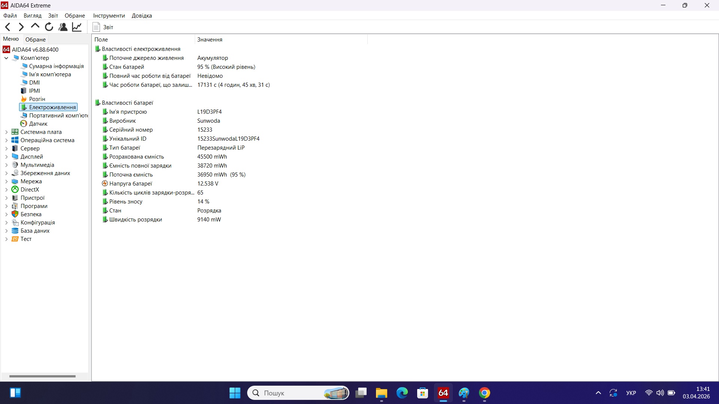This screenshot has height=404, width=719.
Task: Open the user/account toolbar icon
Action: tap(63, 27)
